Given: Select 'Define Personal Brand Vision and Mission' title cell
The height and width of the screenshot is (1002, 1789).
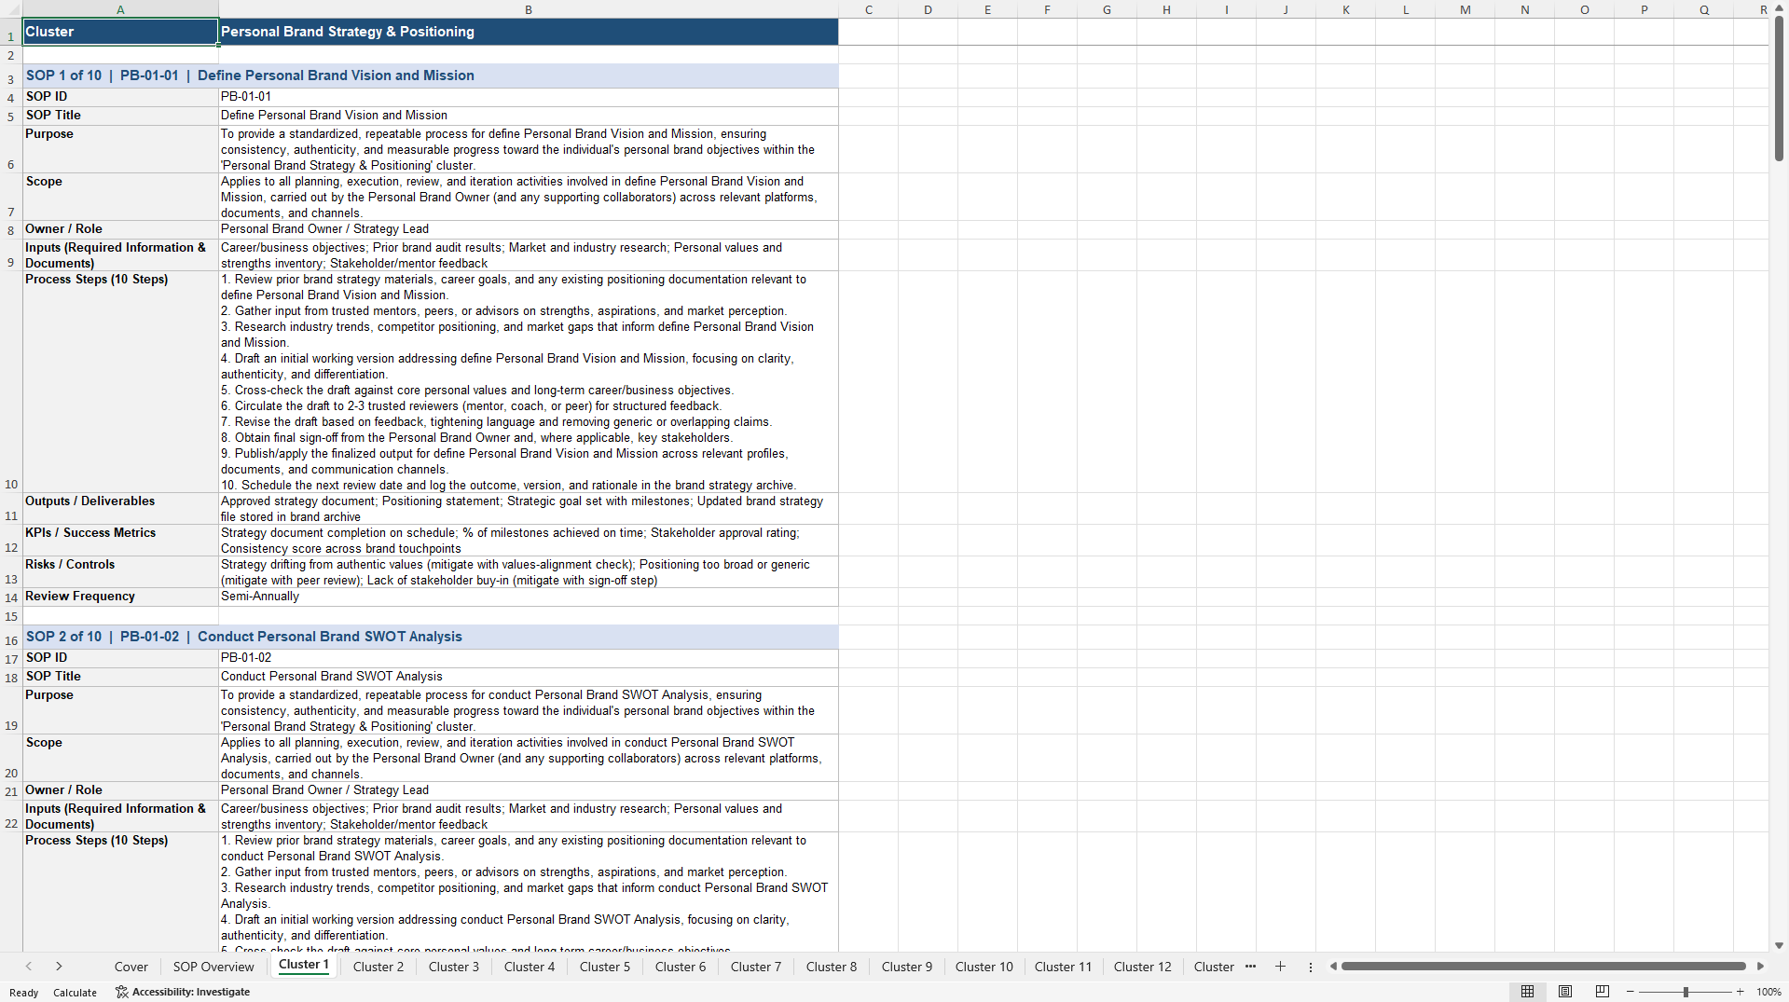Looking at the screenshot, I should click(x=529, y=116).
